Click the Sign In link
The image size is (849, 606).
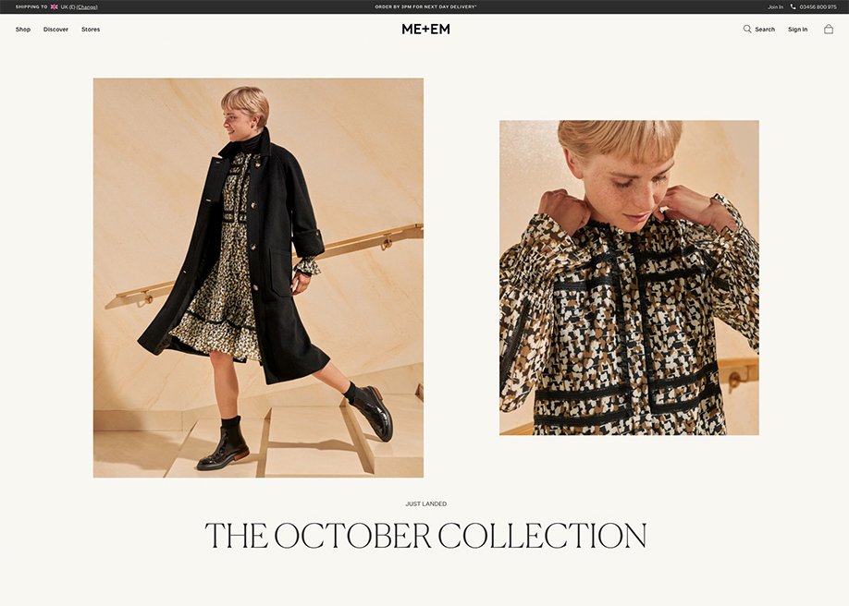point(797,30)
